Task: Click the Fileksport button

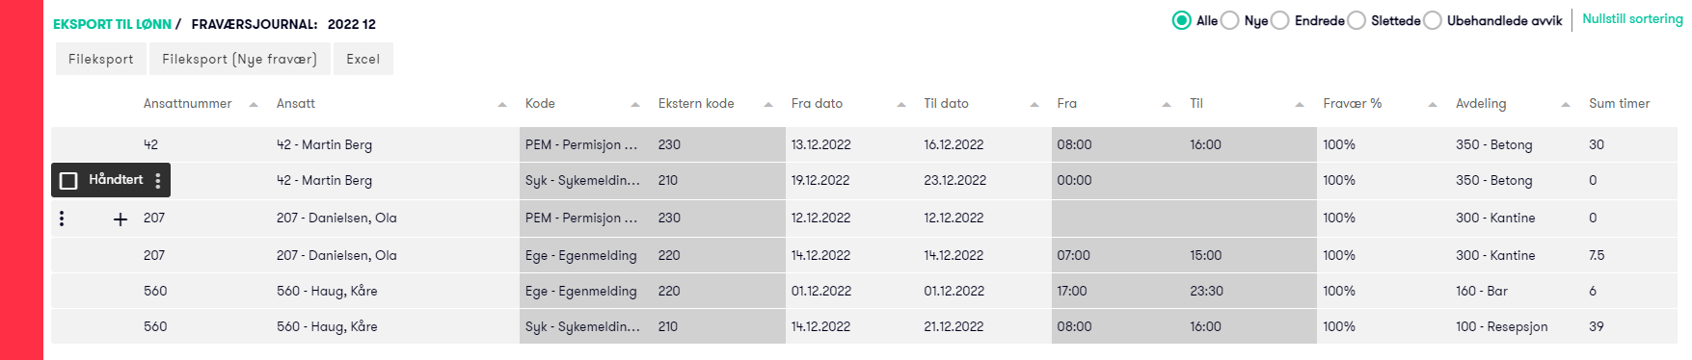Action: pyautogui.click(x=101, y=59)
